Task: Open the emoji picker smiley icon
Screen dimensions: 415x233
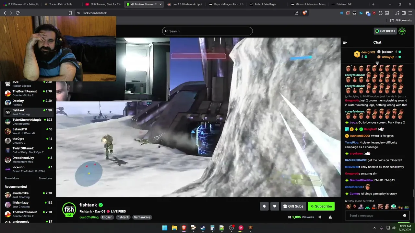Action: point(404,216)
